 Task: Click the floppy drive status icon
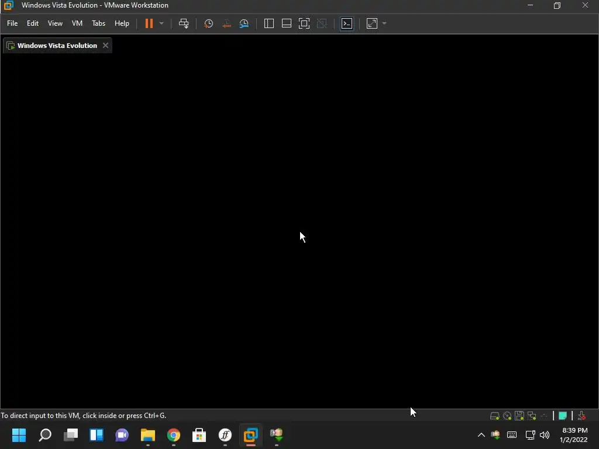(519, 416)
